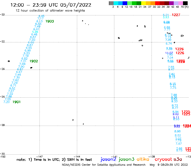Image resolution: width=191 pixels, height=167 pixels.
Task: Click the NOAA/NESDIS Center credit line
Action: [x=104, y=165]
